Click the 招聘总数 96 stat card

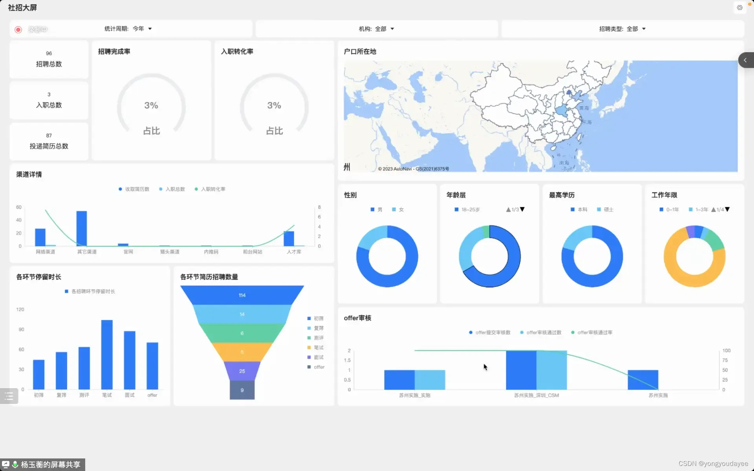point(49,60)
